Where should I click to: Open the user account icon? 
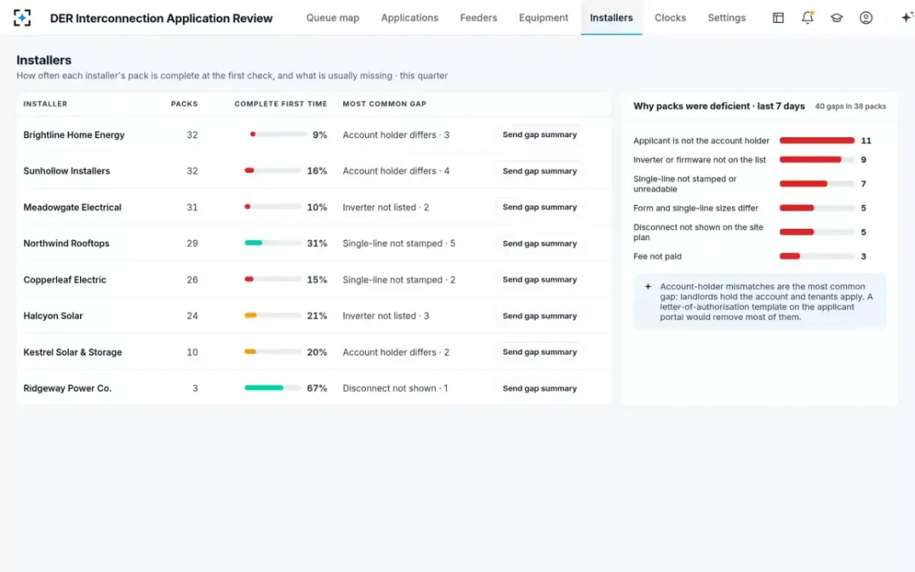click(x=865, y=18)
